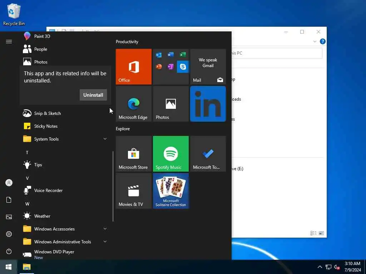Click the letter W section header
Screen dimensions: 366x274
point(27,204)
